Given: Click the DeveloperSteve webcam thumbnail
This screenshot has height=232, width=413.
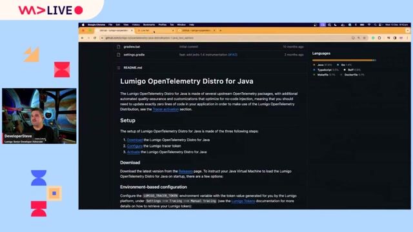Looking at the screenshot, I should coord(39,116).
